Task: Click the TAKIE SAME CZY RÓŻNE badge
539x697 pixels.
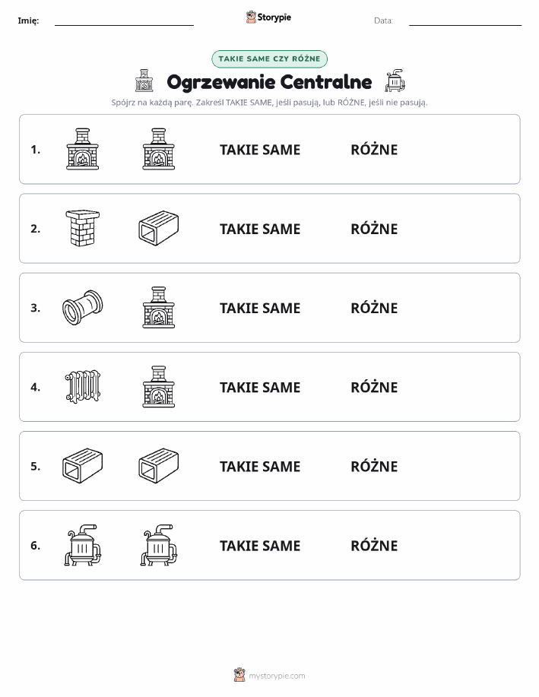Action: click(269, 59)
